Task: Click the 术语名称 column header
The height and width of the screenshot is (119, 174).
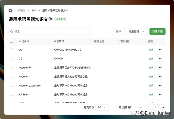Action: (24, 41)
